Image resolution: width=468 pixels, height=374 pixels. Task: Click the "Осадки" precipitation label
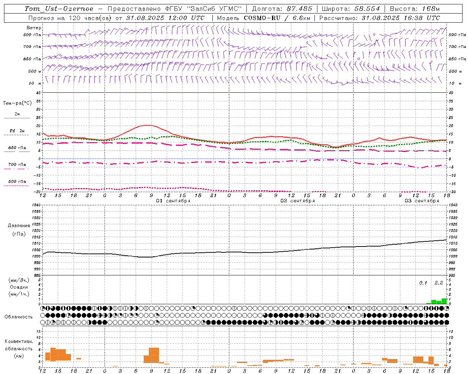pos(19,287)
